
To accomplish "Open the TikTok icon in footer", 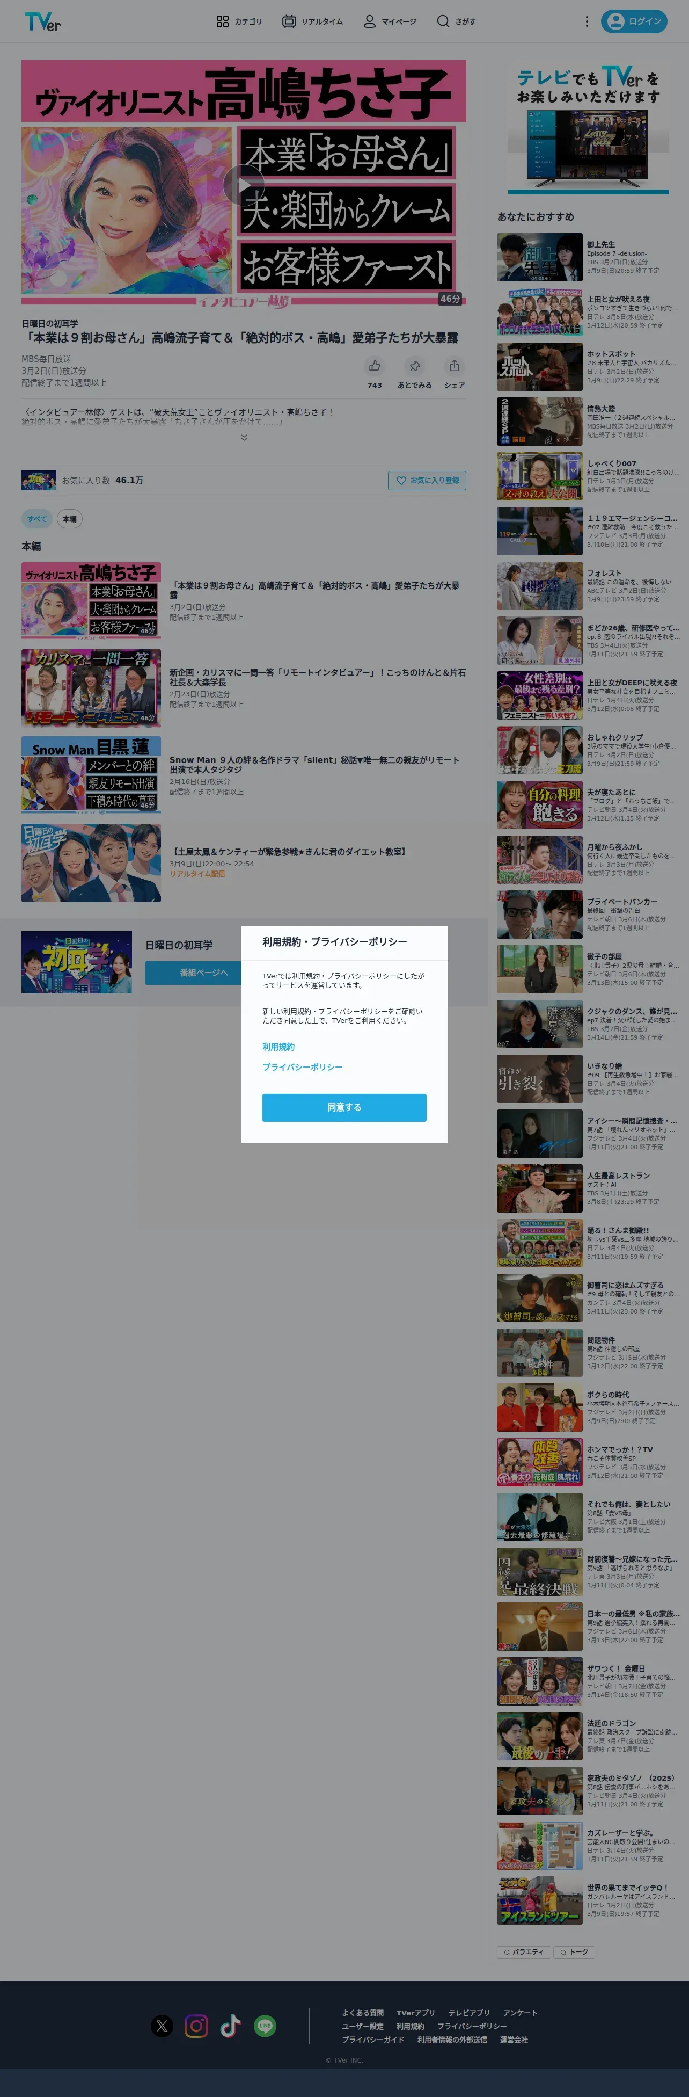I will pos(231,2026).
